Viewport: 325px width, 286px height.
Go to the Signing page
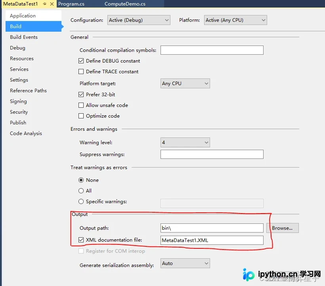coord(19,101)
